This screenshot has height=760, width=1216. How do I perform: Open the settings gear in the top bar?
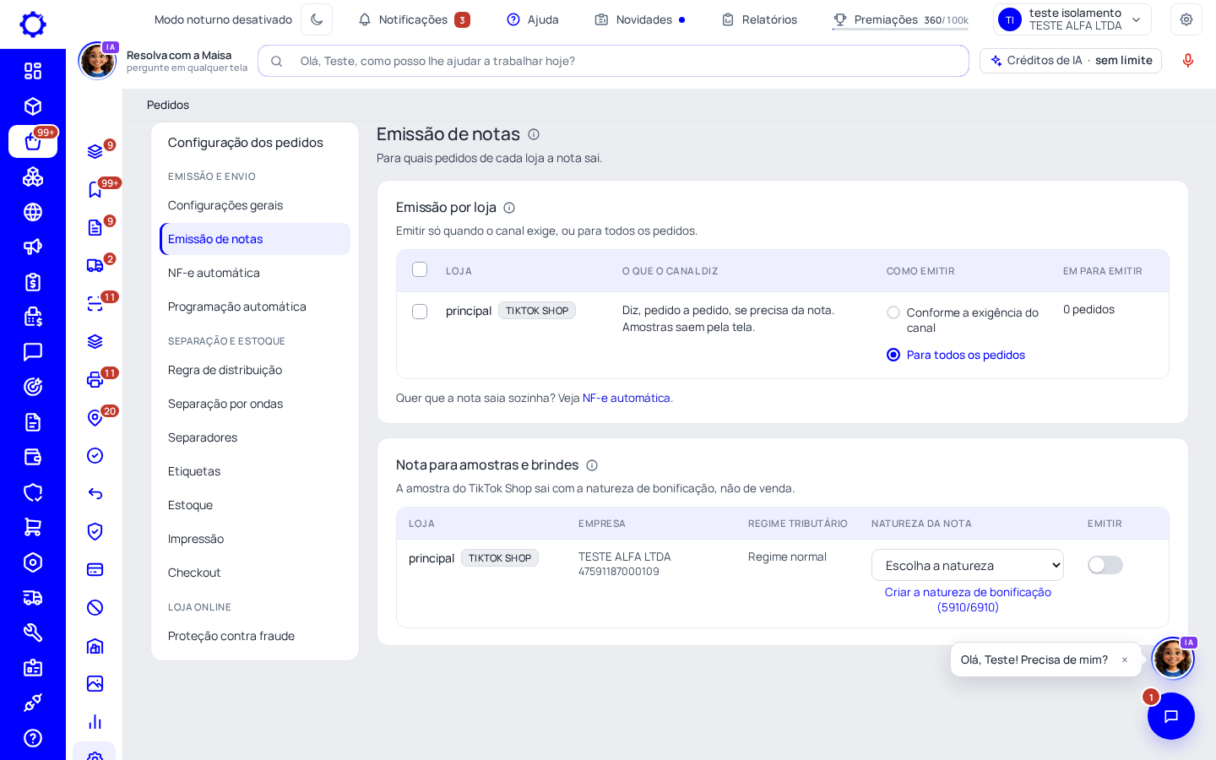point(1186,19)
